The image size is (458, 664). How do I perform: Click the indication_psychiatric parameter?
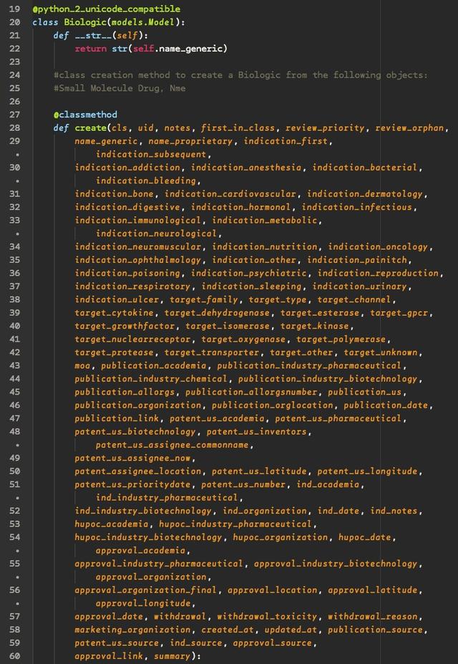click(248, 273)
